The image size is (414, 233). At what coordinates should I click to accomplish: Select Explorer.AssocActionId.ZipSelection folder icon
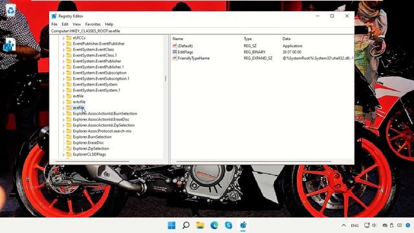point(69,125)
